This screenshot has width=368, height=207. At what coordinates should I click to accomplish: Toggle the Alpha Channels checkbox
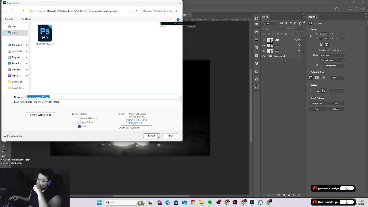pyautogui.click(x=80, y=118)
